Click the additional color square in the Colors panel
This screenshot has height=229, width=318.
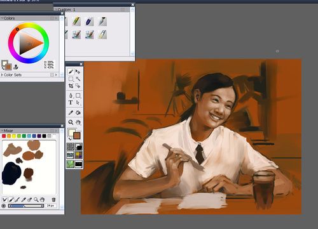click(8, 67)
